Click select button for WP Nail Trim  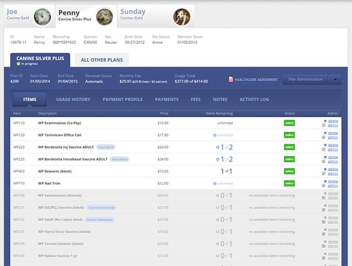[x=289, y=183]
